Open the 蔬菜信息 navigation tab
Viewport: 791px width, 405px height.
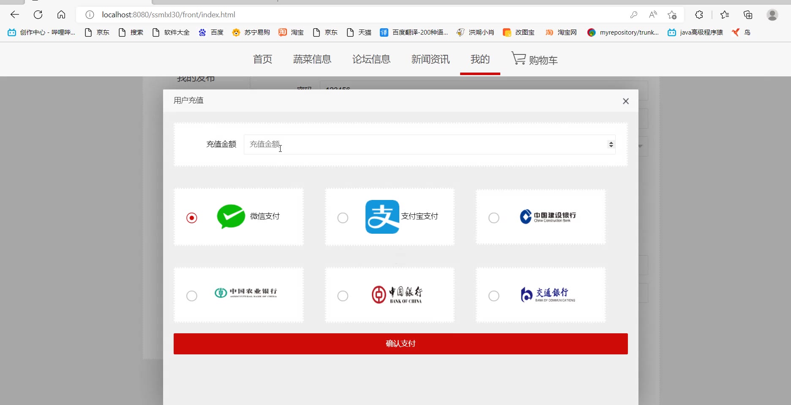[x=312, y=59]
